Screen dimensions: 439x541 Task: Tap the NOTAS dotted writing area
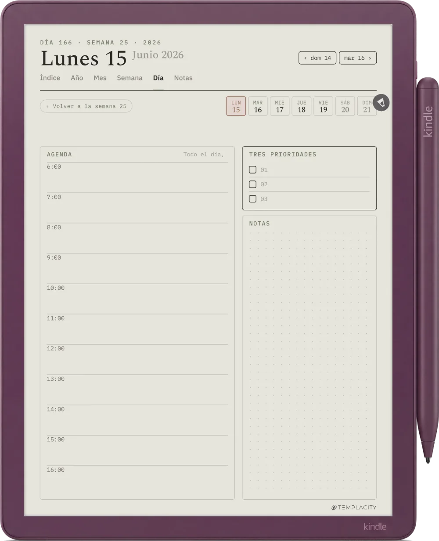point(309,361)
